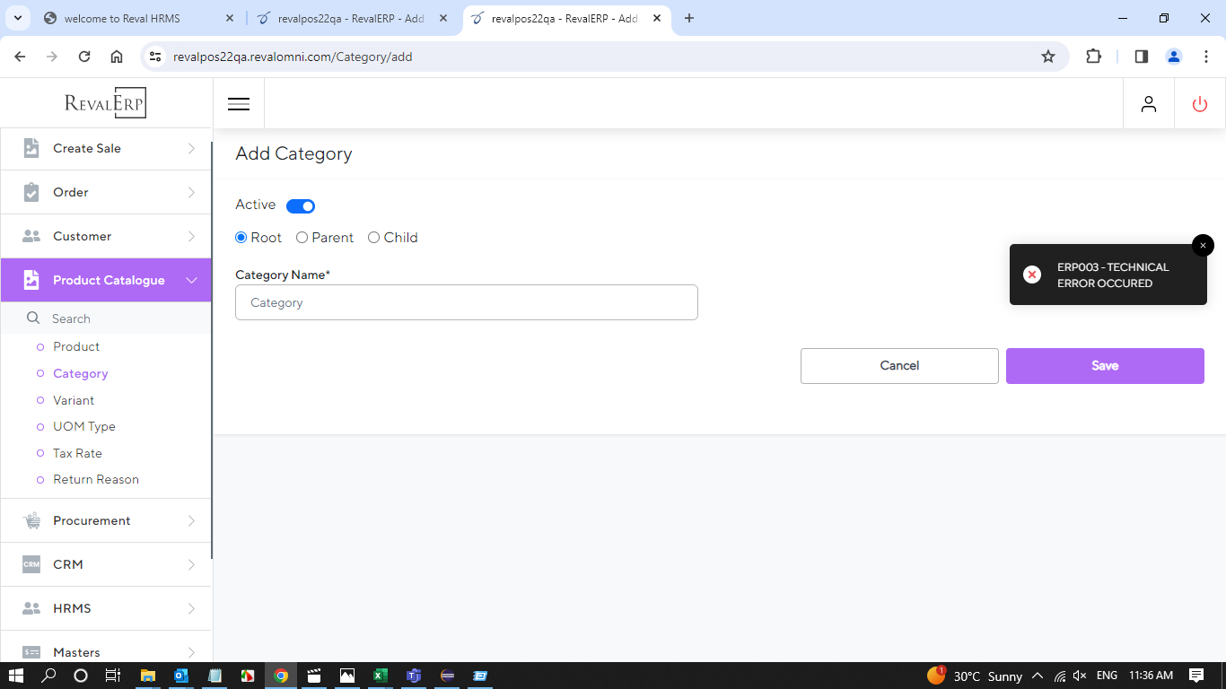Viewport: 1226px width, 689px height.
Task: Select the Parent radio button
Action: [x=302, y=238]
